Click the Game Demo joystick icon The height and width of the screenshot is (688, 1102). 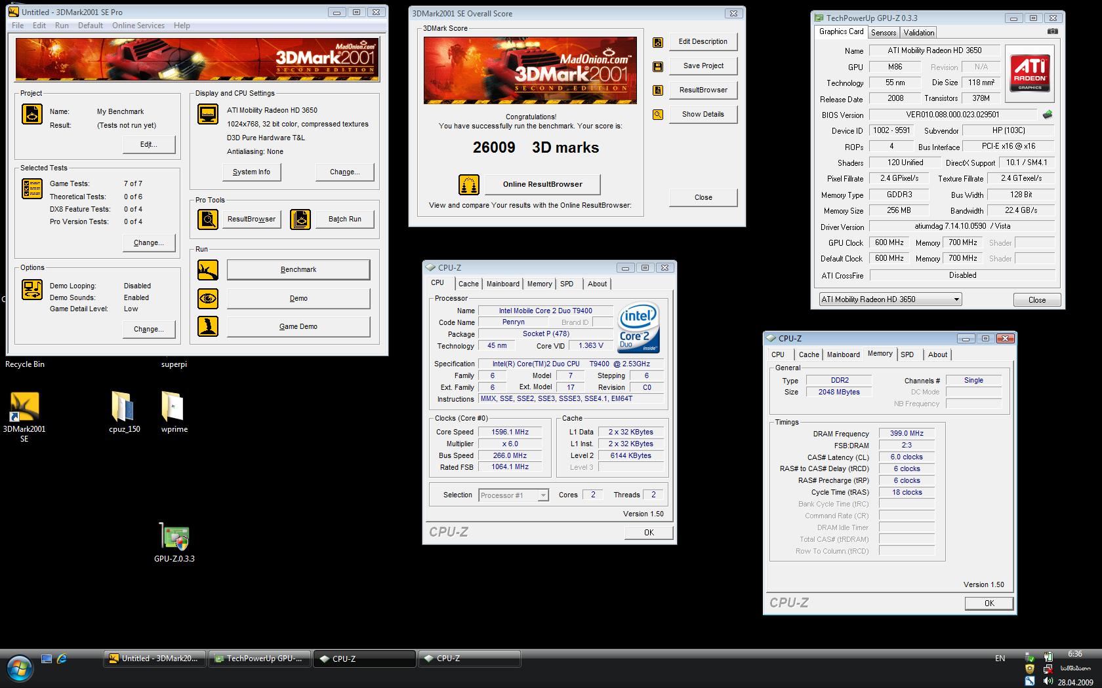coord(208,326)
